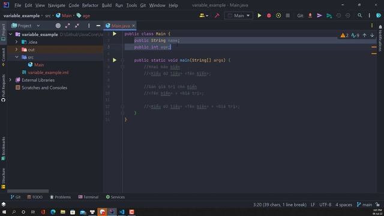The image size is (384, 216).
Task: Click the main Git branch widget
Action: tap(364, 205)
